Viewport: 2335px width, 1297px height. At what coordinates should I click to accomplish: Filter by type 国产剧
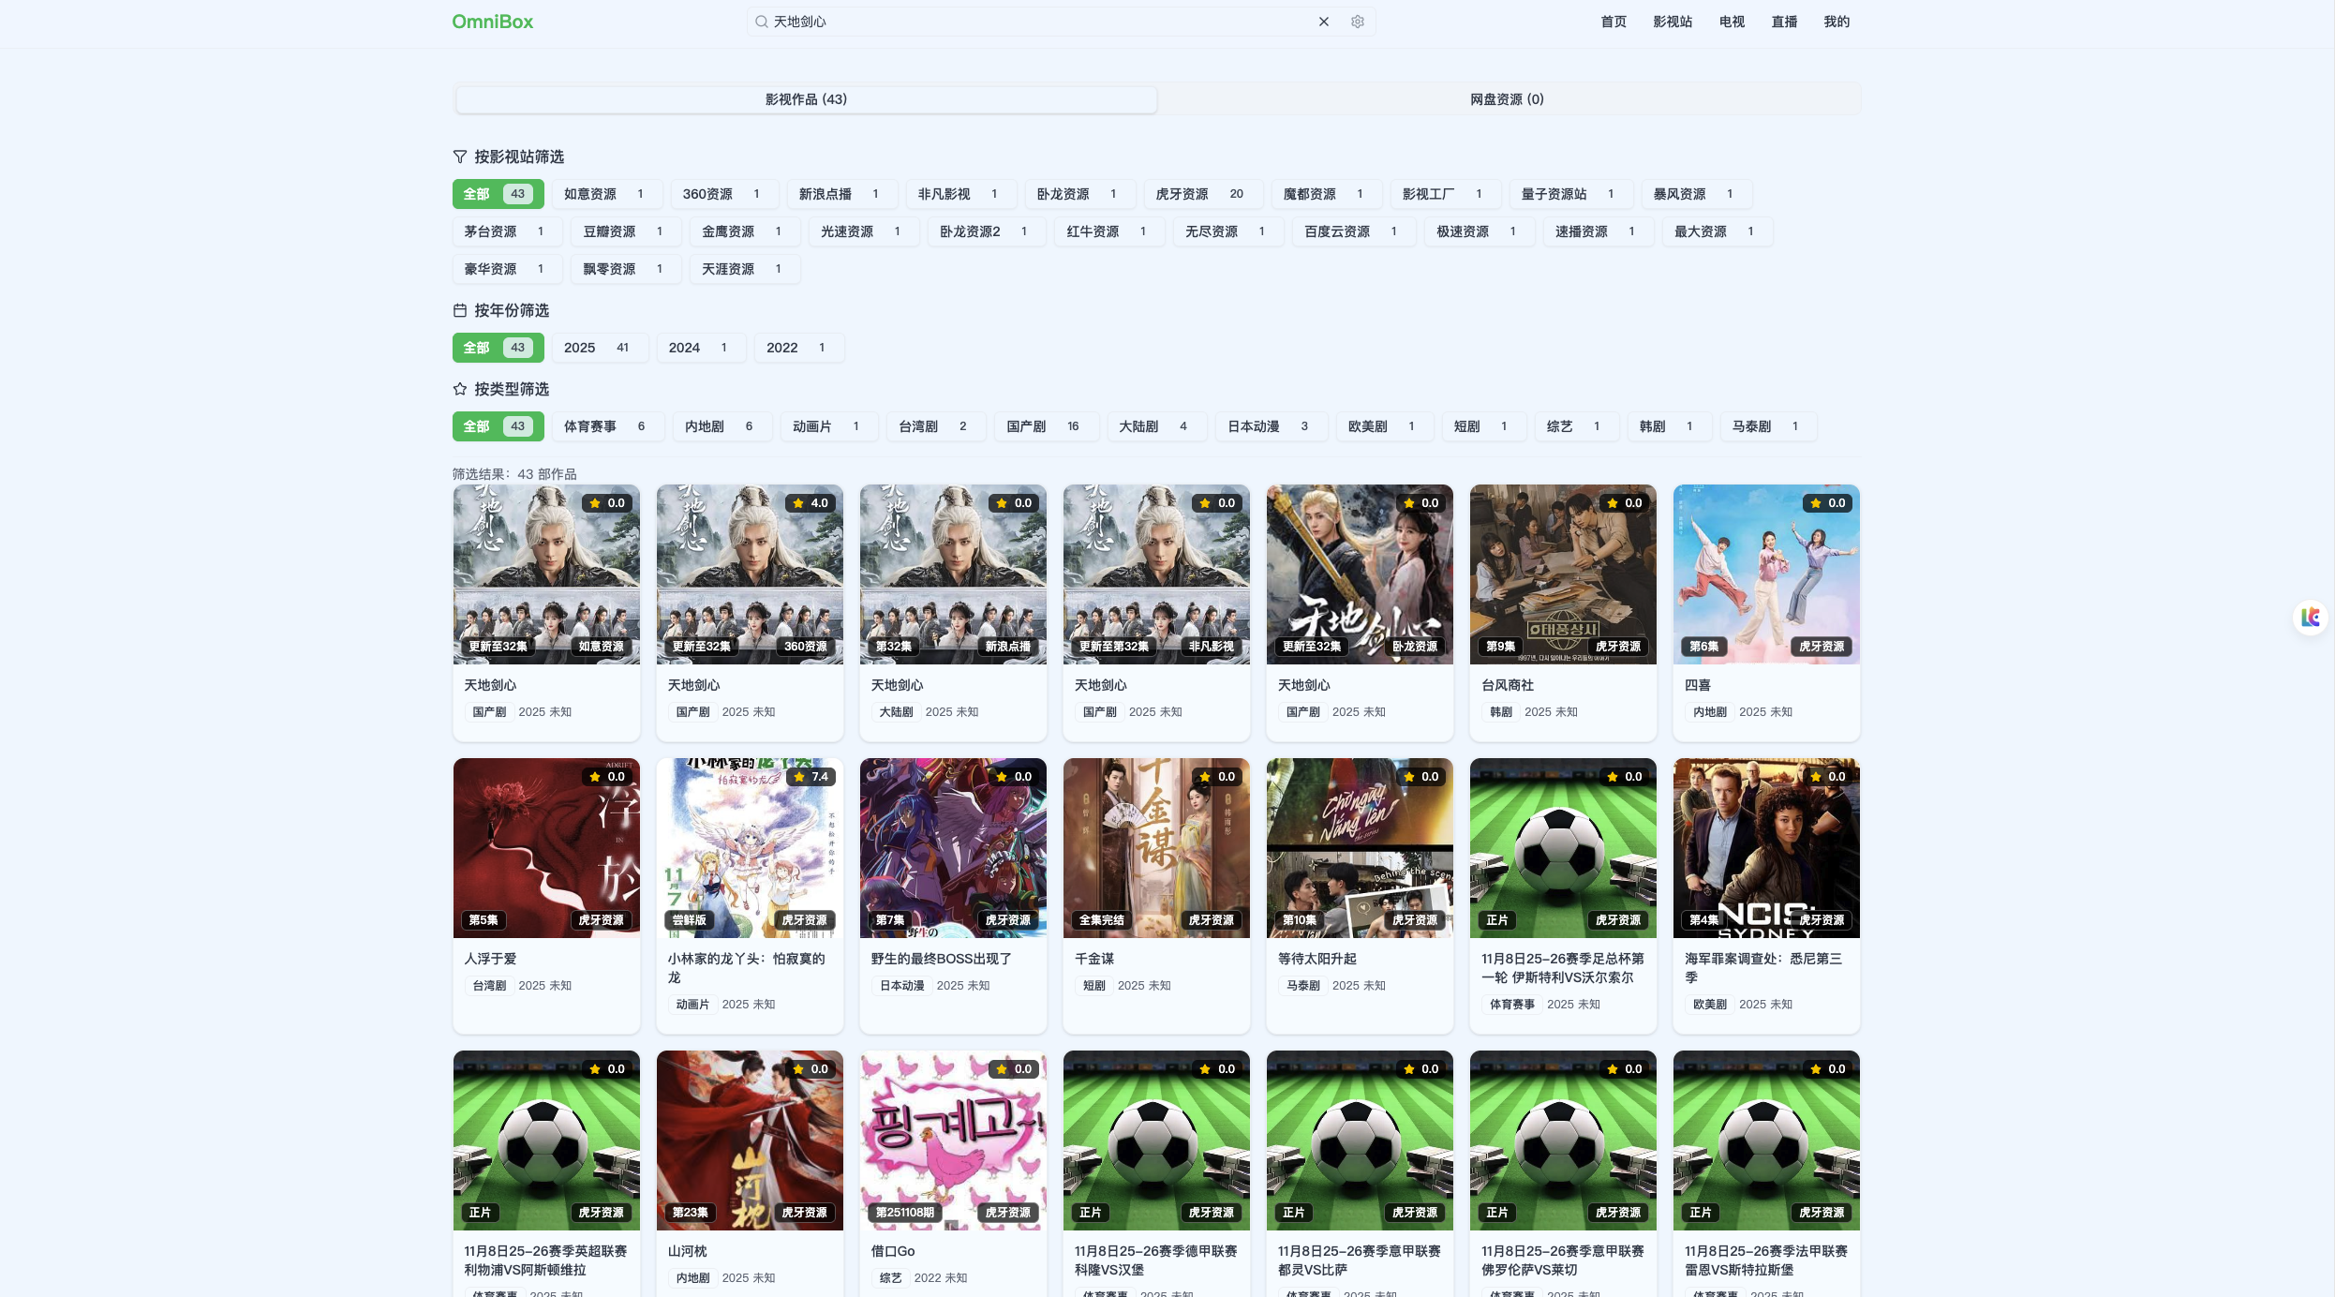click(x=1046, y=426)
